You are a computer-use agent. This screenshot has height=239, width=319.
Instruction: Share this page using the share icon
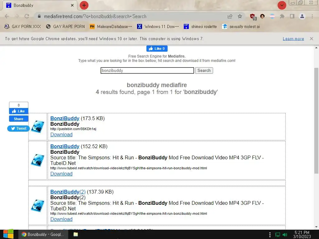pos(230,16)
